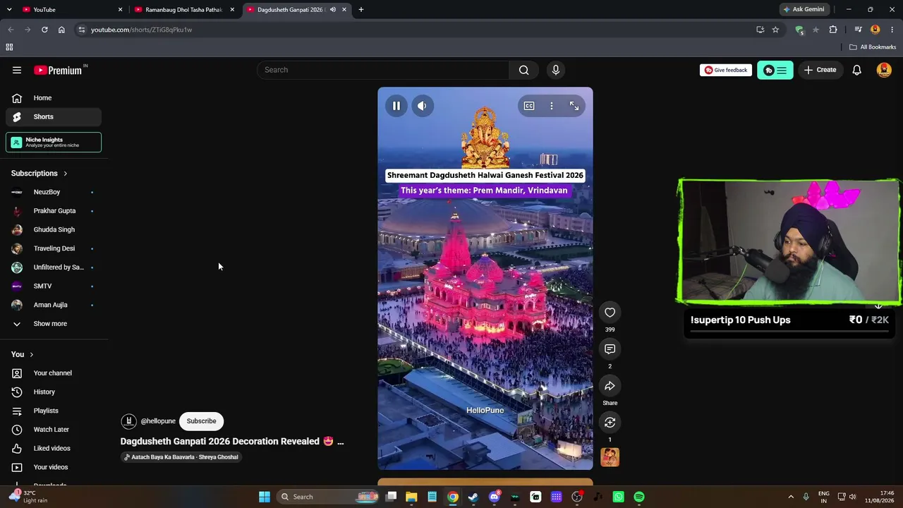Reload the current page
903x508 pixels.
(x=44, y=30)
